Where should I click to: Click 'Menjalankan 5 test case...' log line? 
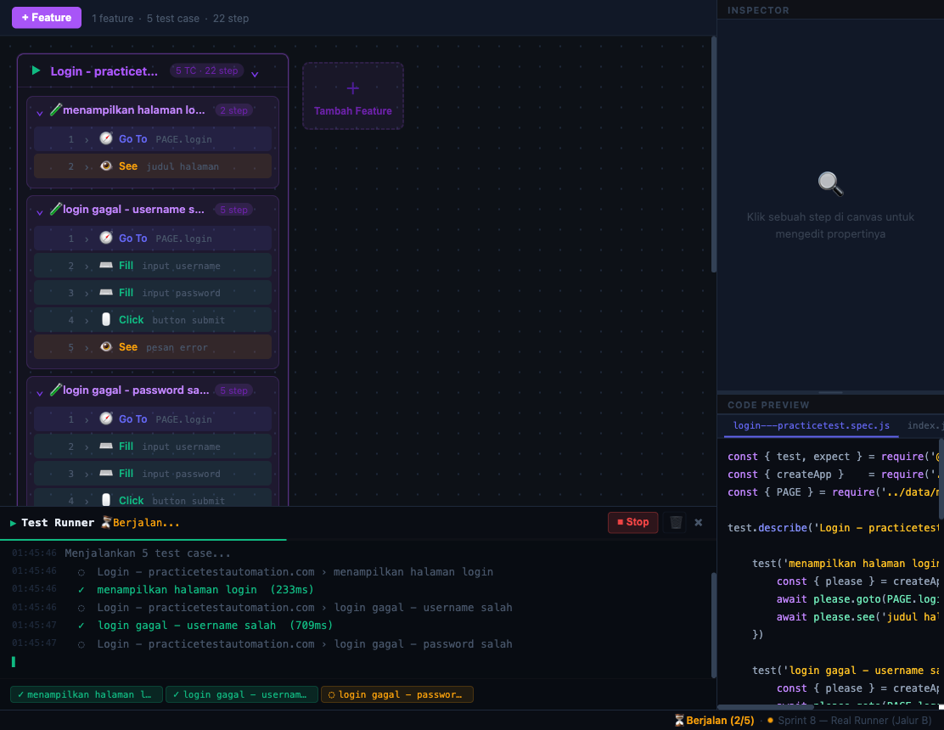tap(148, 553)
